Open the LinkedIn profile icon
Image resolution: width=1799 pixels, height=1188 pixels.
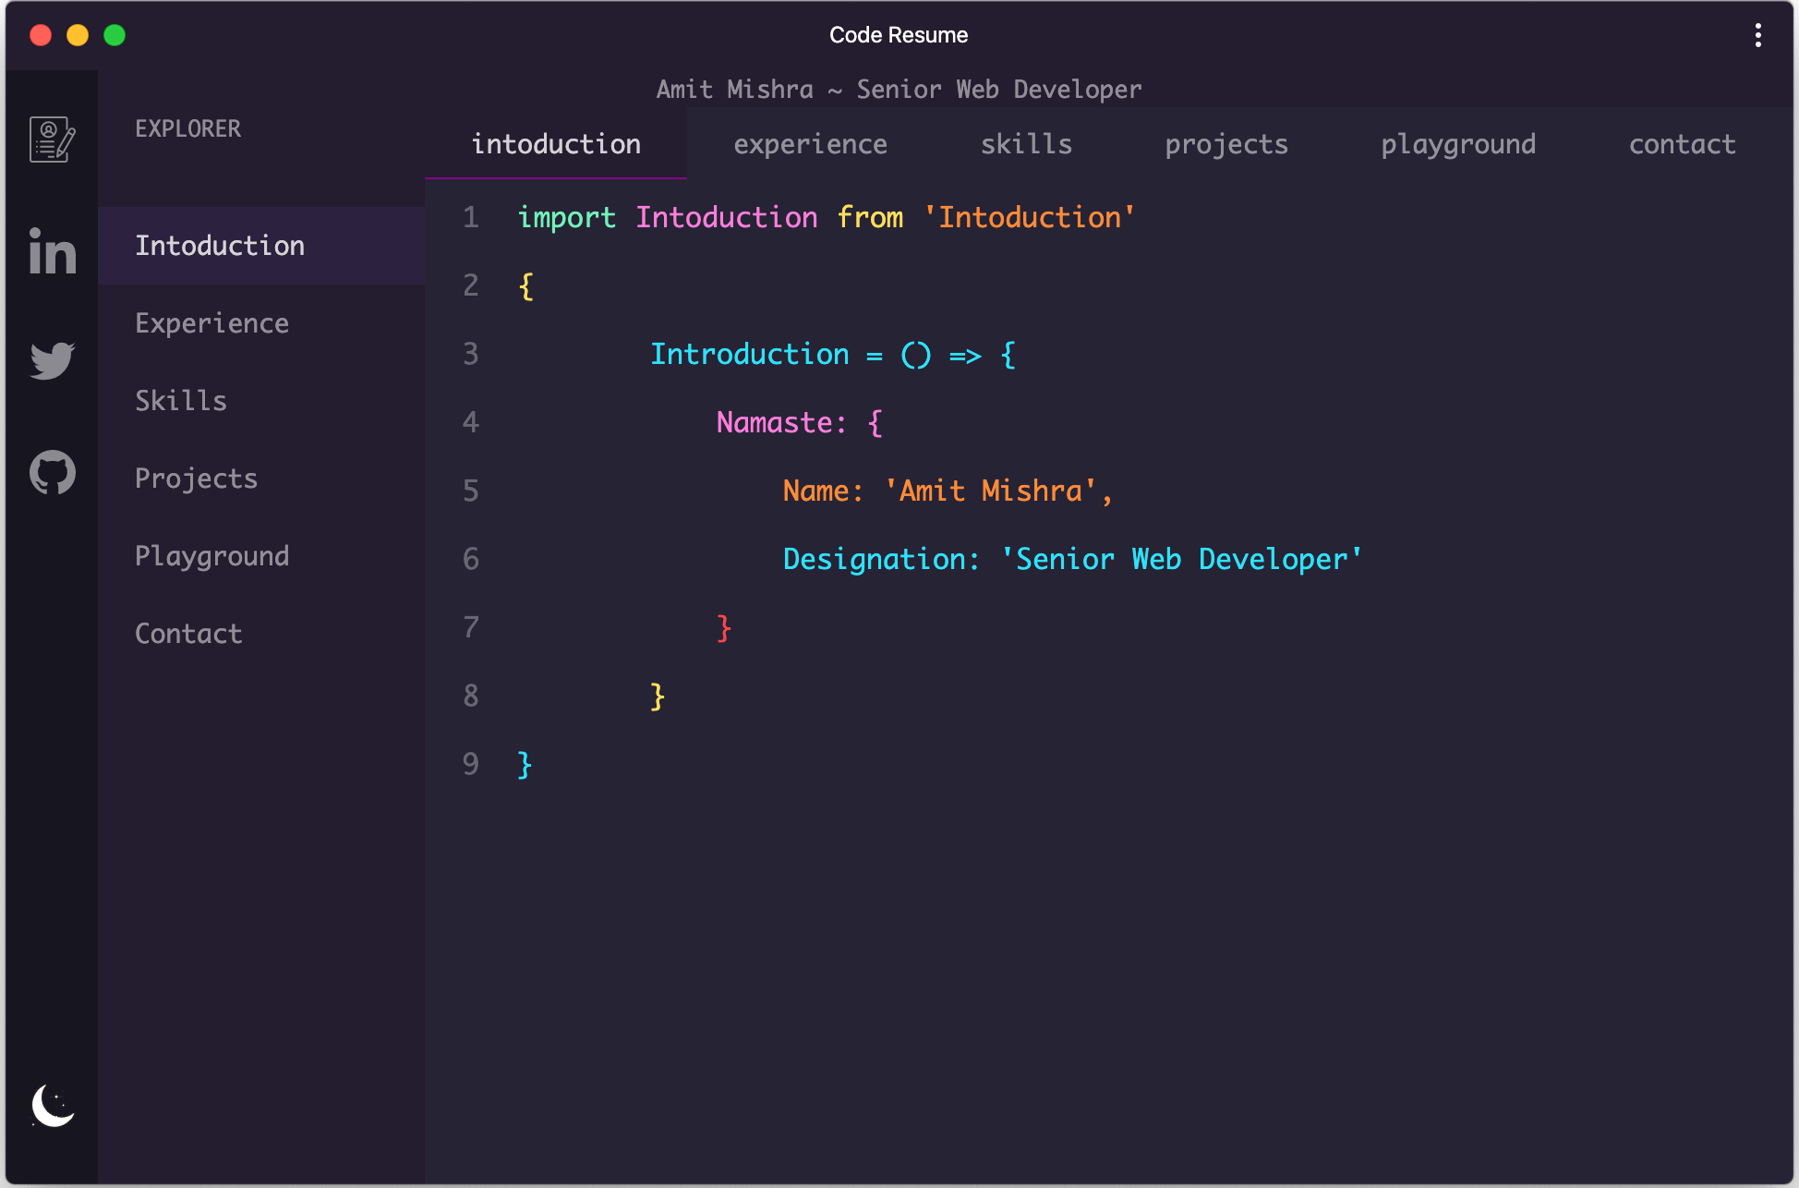(52, 251)
